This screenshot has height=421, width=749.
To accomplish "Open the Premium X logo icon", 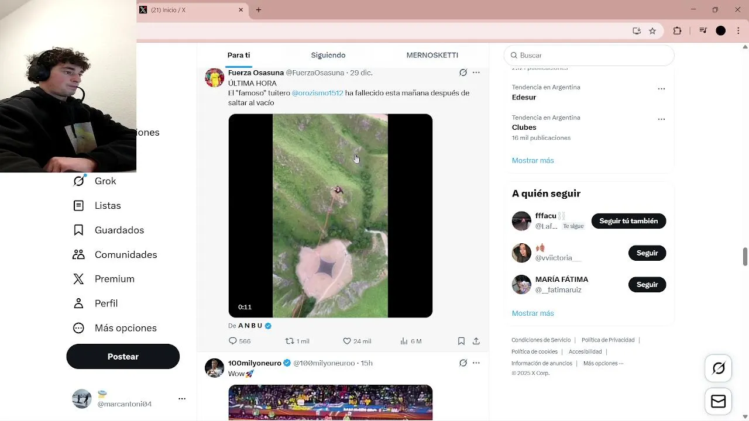I will [x=78, y=279].
